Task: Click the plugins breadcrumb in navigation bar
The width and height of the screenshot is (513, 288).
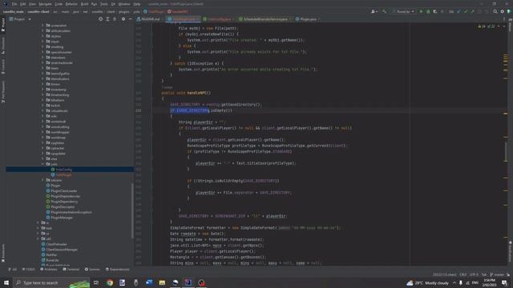Action: [123, 11]
